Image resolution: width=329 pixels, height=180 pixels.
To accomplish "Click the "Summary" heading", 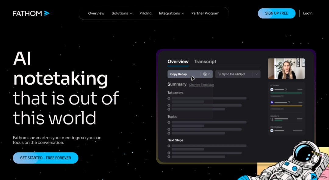I will (x=177, y=84).
